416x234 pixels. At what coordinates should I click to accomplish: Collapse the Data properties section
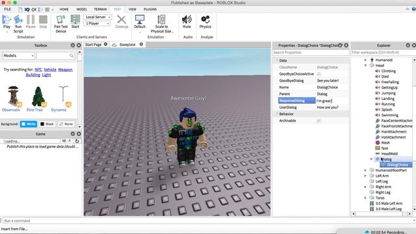click(277, 60)
